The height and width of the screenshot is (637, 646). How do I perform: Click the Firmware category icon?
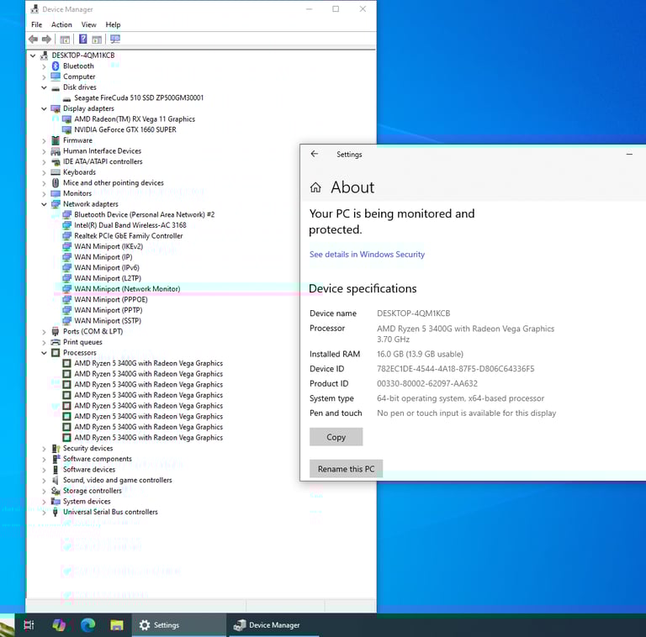56,140
